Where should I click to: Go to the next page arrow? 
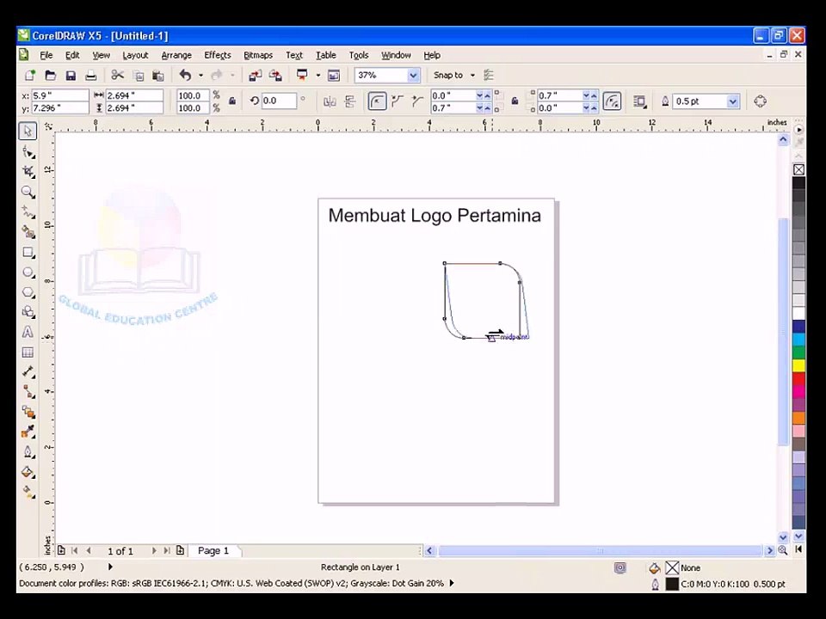tap(154, 550)
